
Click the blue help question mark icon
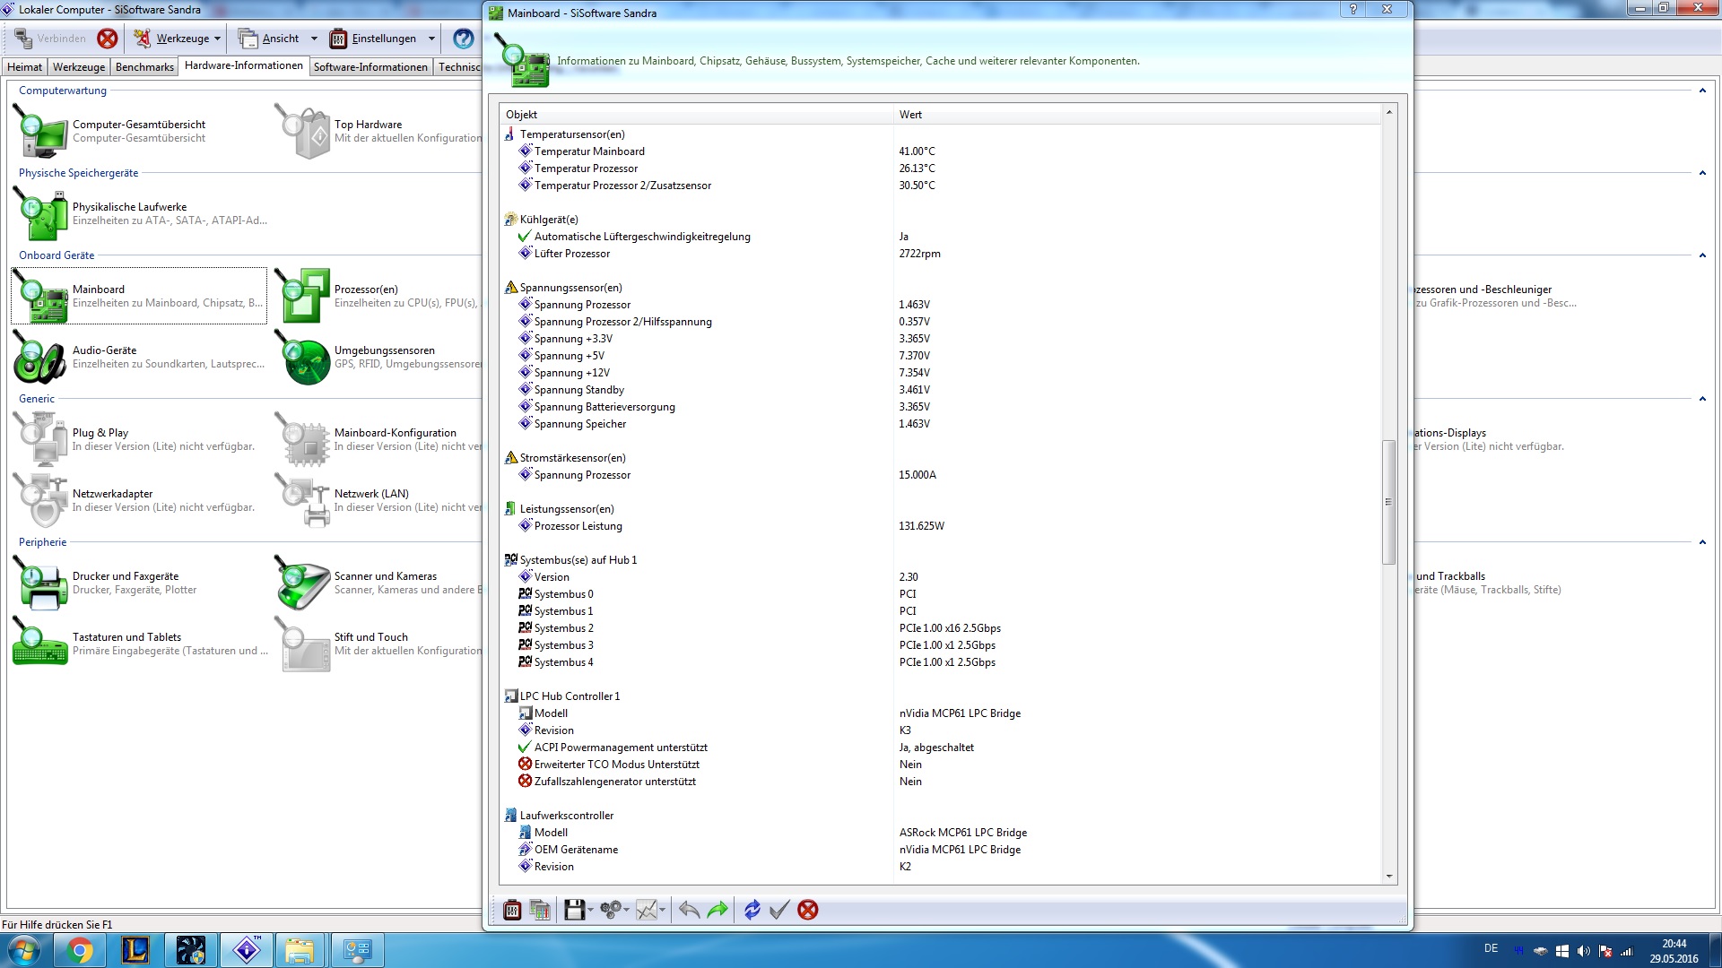[463, 39]
